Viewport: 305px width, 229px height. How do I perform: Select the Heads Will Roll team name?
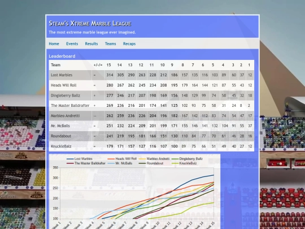(x=64, y=85)
